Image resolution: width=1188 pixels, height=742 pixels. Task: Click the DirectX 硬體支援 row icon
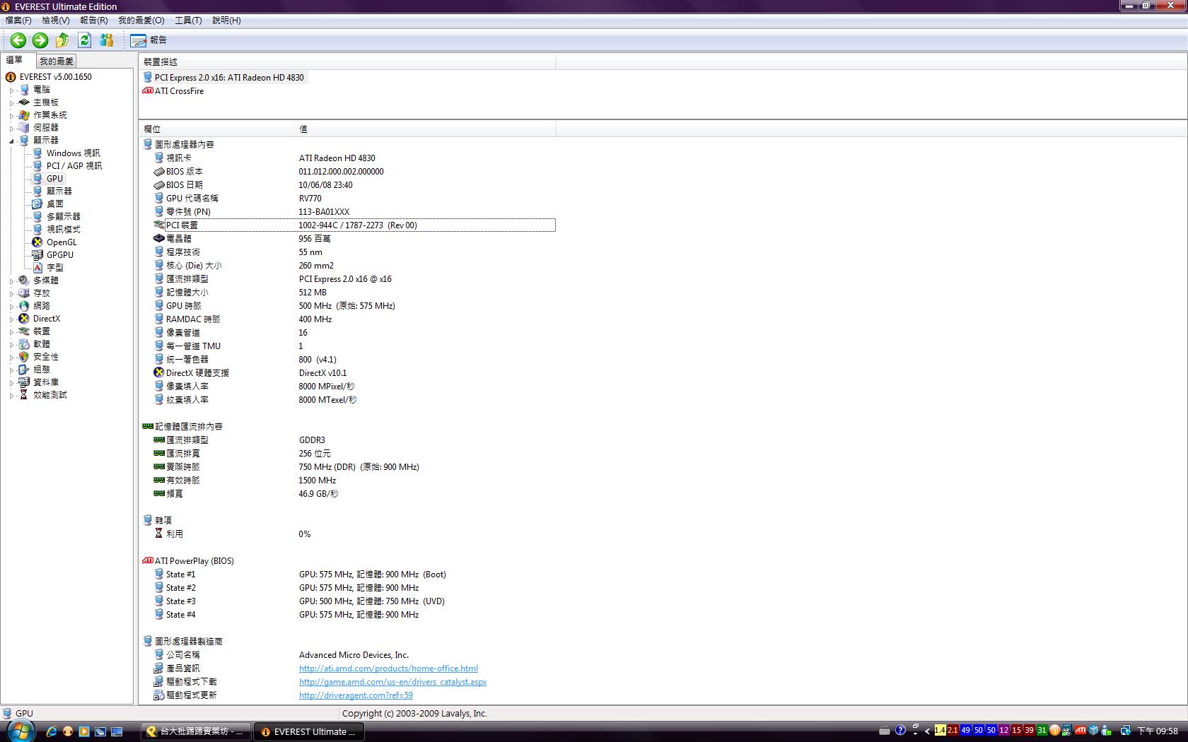(158, 372)
